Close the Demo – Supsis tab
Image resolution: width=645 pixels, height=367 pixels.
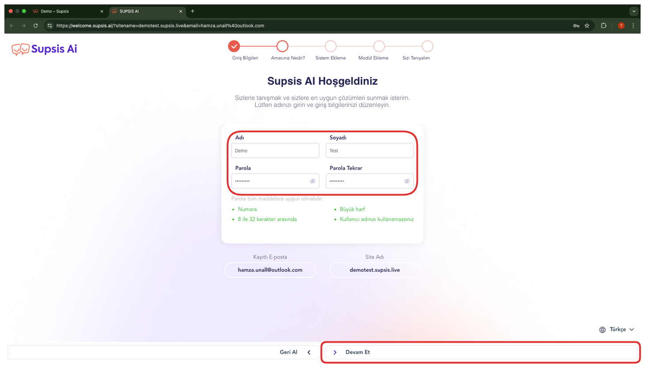[x=102, y=11]
